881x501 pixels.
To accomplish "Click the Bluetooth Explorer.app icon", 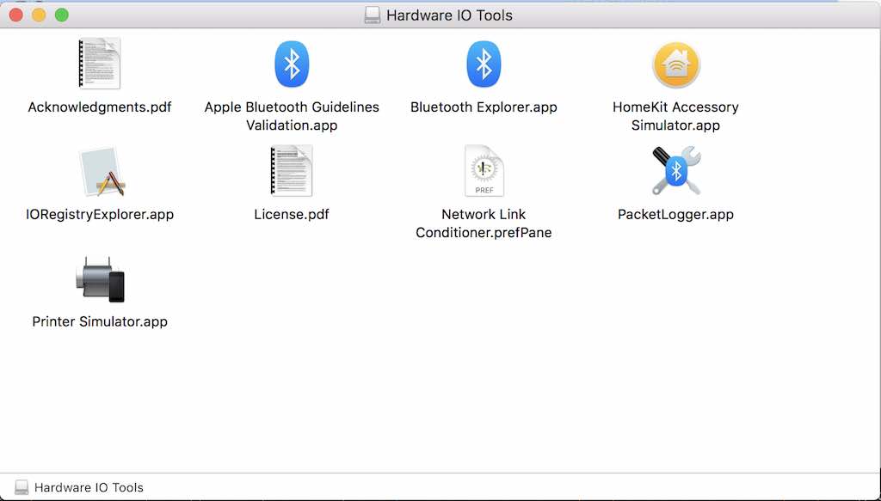I will point(484,64).
